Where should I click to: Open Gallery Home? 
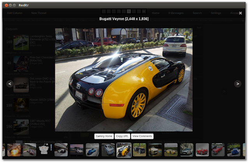104,136
